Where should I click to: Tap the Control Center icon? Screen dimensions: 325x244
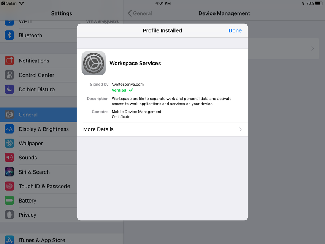tap(10, 75)
